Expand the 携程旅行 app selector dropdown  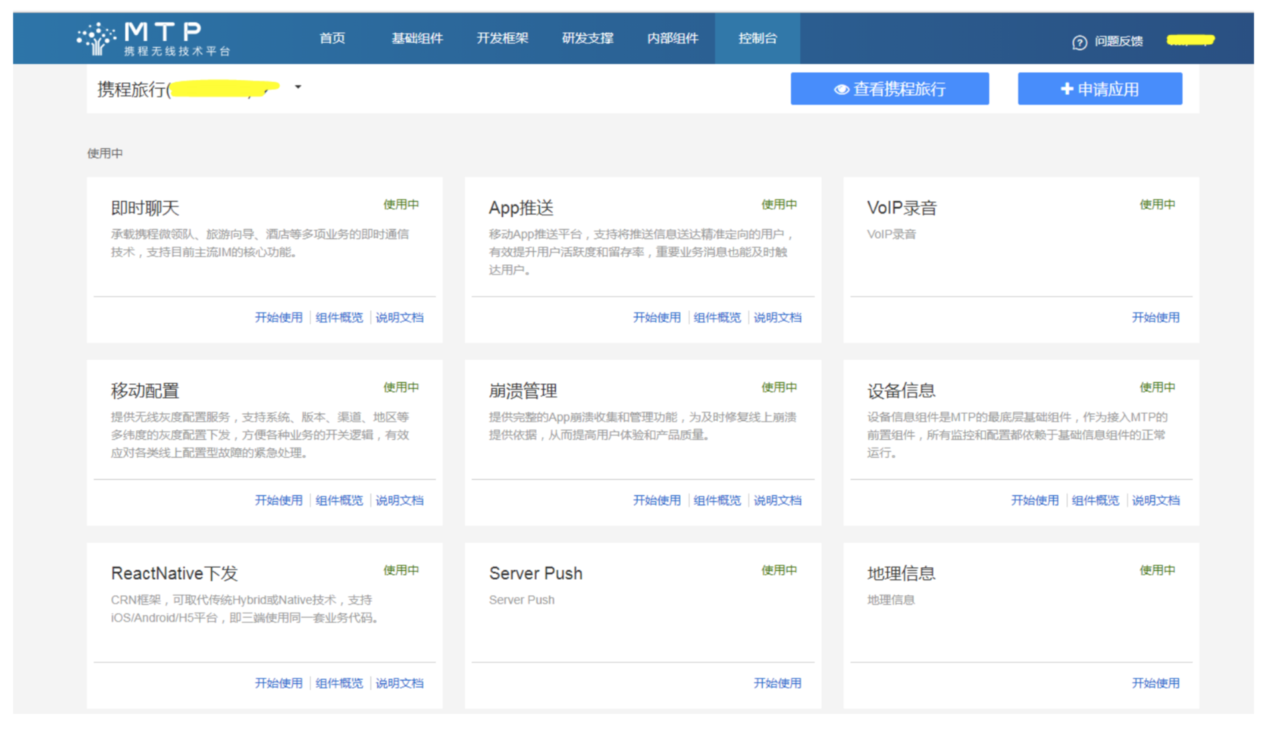pyautogui.click(x=298, y=87)
